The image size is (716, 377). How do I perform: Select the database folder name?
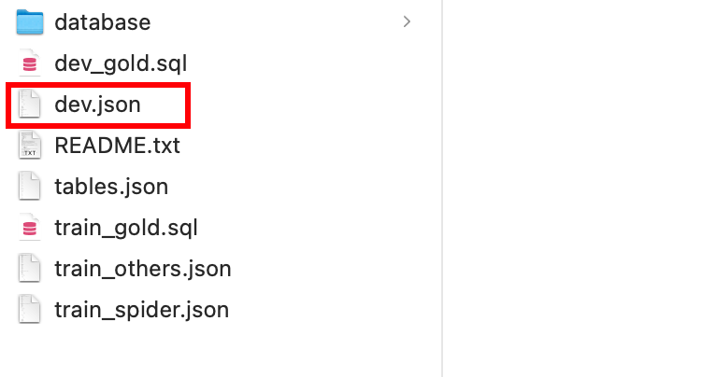[x=103, y=22]
